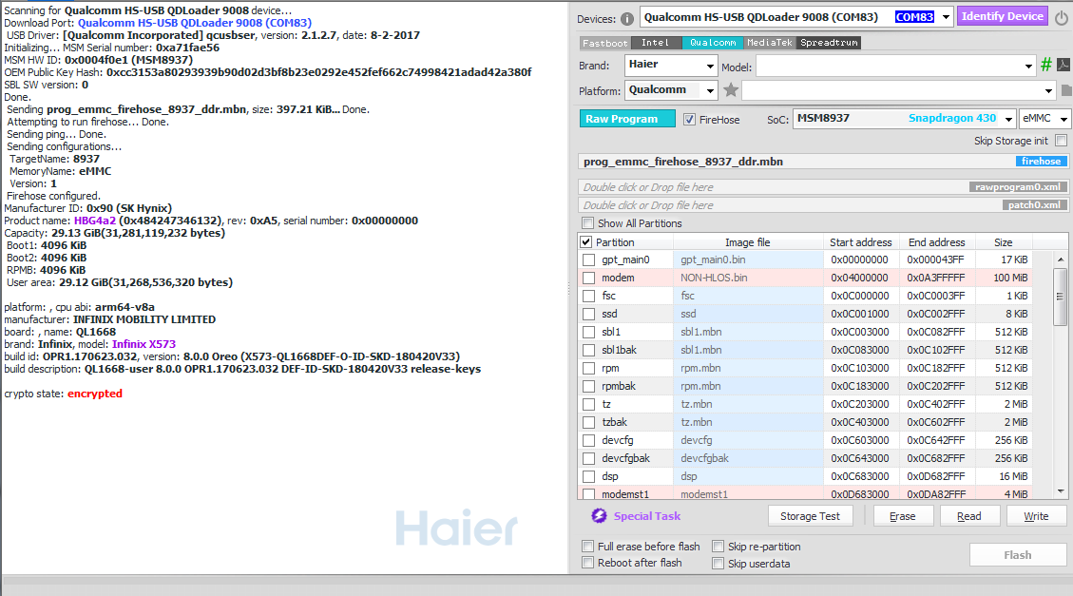Click the End address column header
This screenshot has height=596, width=1073.
point(937,242)
